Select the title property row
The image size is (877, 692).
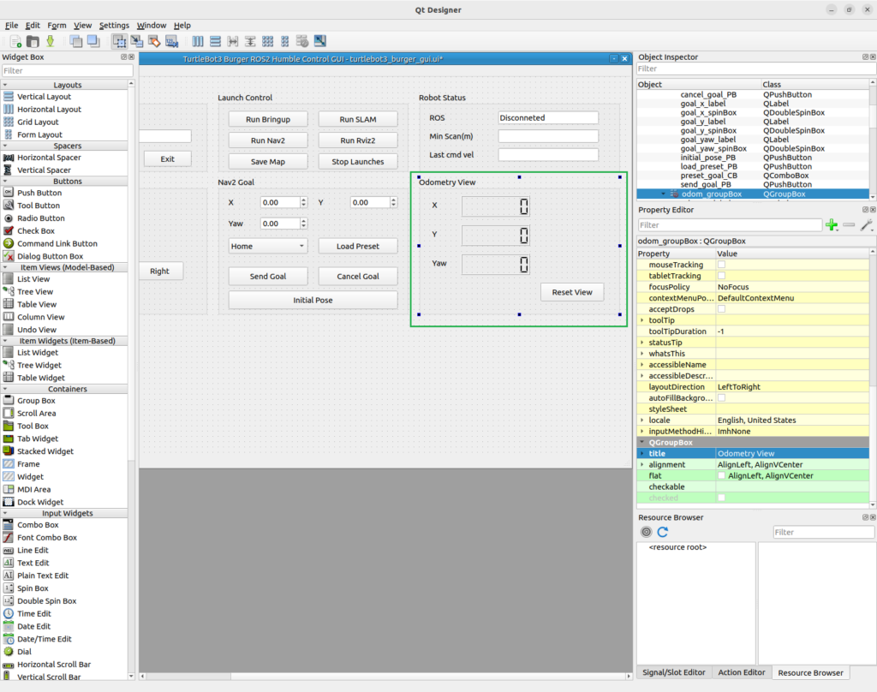[x=753, y=454]
